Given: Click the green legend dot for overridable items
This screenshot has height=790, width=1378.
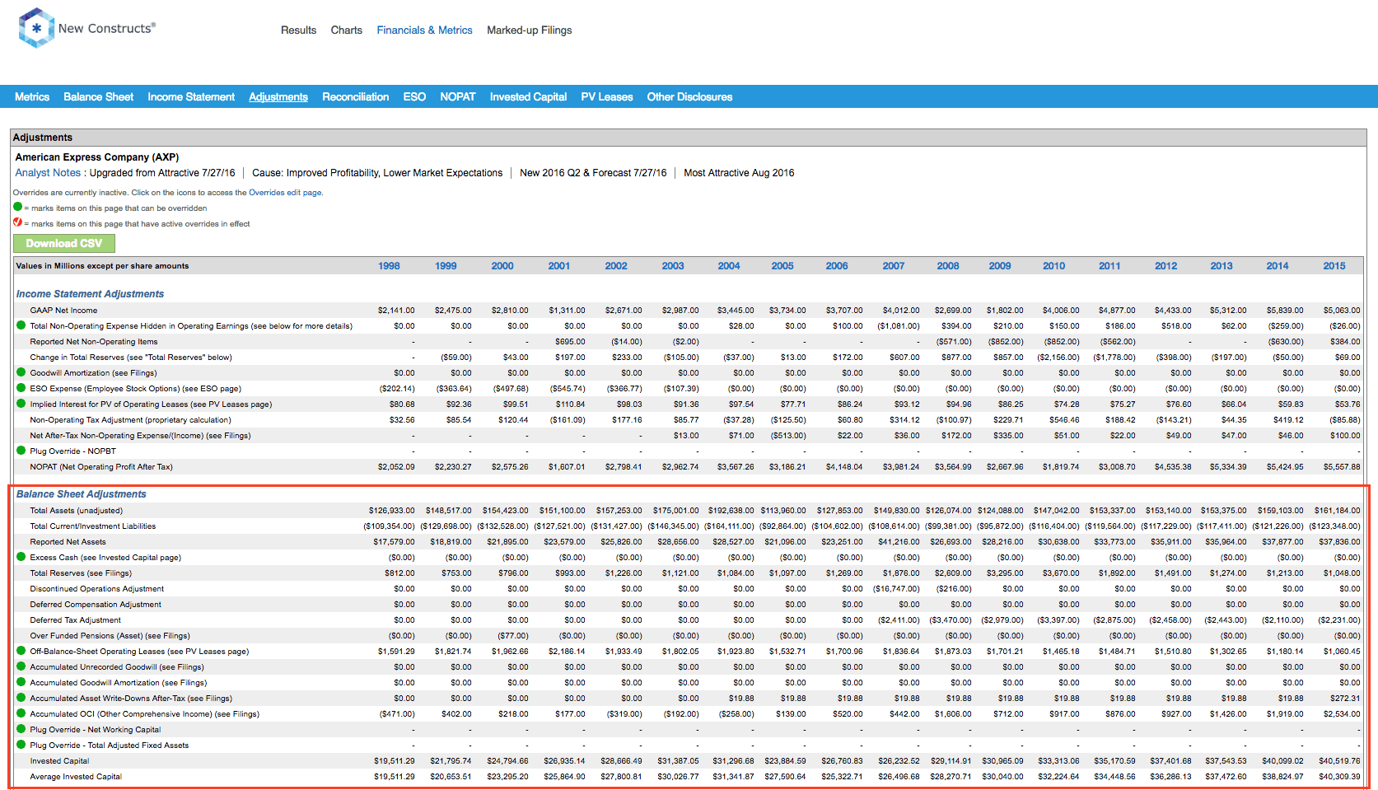Looking at the screenshot, I should [18, 207].
